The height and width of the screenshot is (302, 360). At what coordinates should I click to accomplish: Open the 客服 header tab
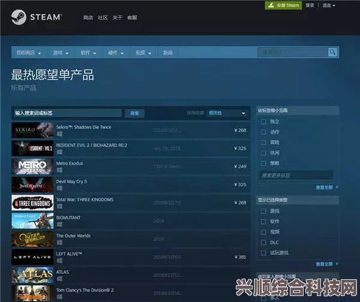point(132,17)
